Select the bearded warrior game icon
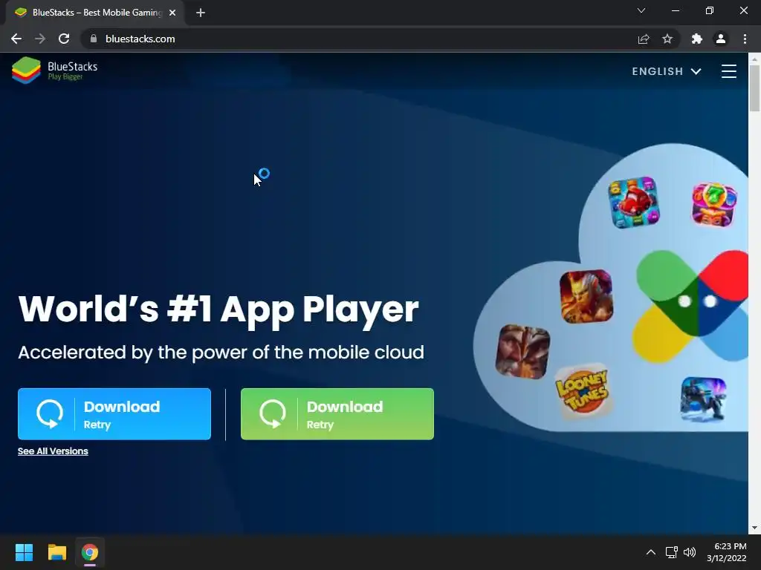The height and width of the screenshot is (570, 761). click(x=522, y=352)
